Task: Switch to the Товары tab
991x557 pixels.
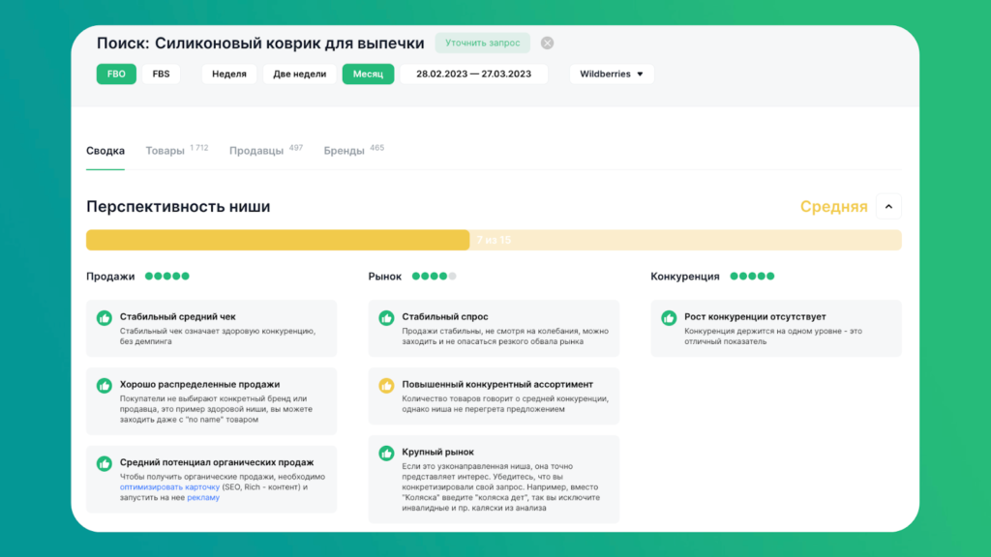Action: 165,151
